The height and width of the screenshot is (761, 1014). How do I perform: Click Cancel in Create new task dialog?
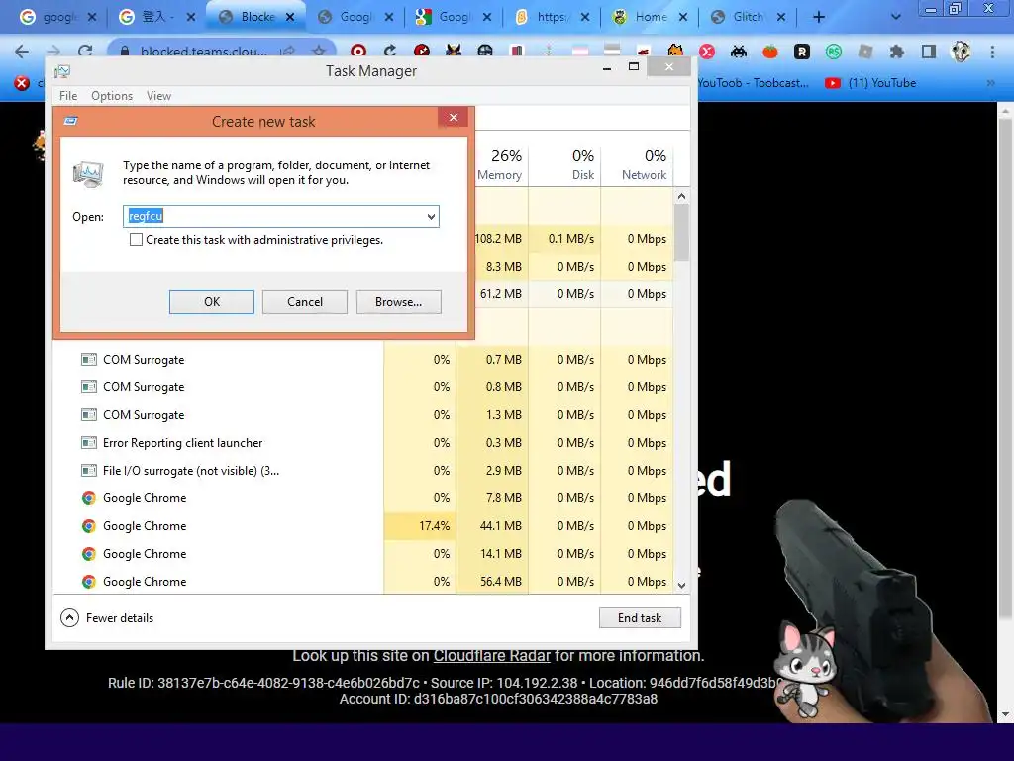point(305,302)
